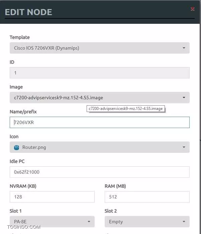Click the Image label
Viewport: 201px width, 234px height.
point(16,87)
